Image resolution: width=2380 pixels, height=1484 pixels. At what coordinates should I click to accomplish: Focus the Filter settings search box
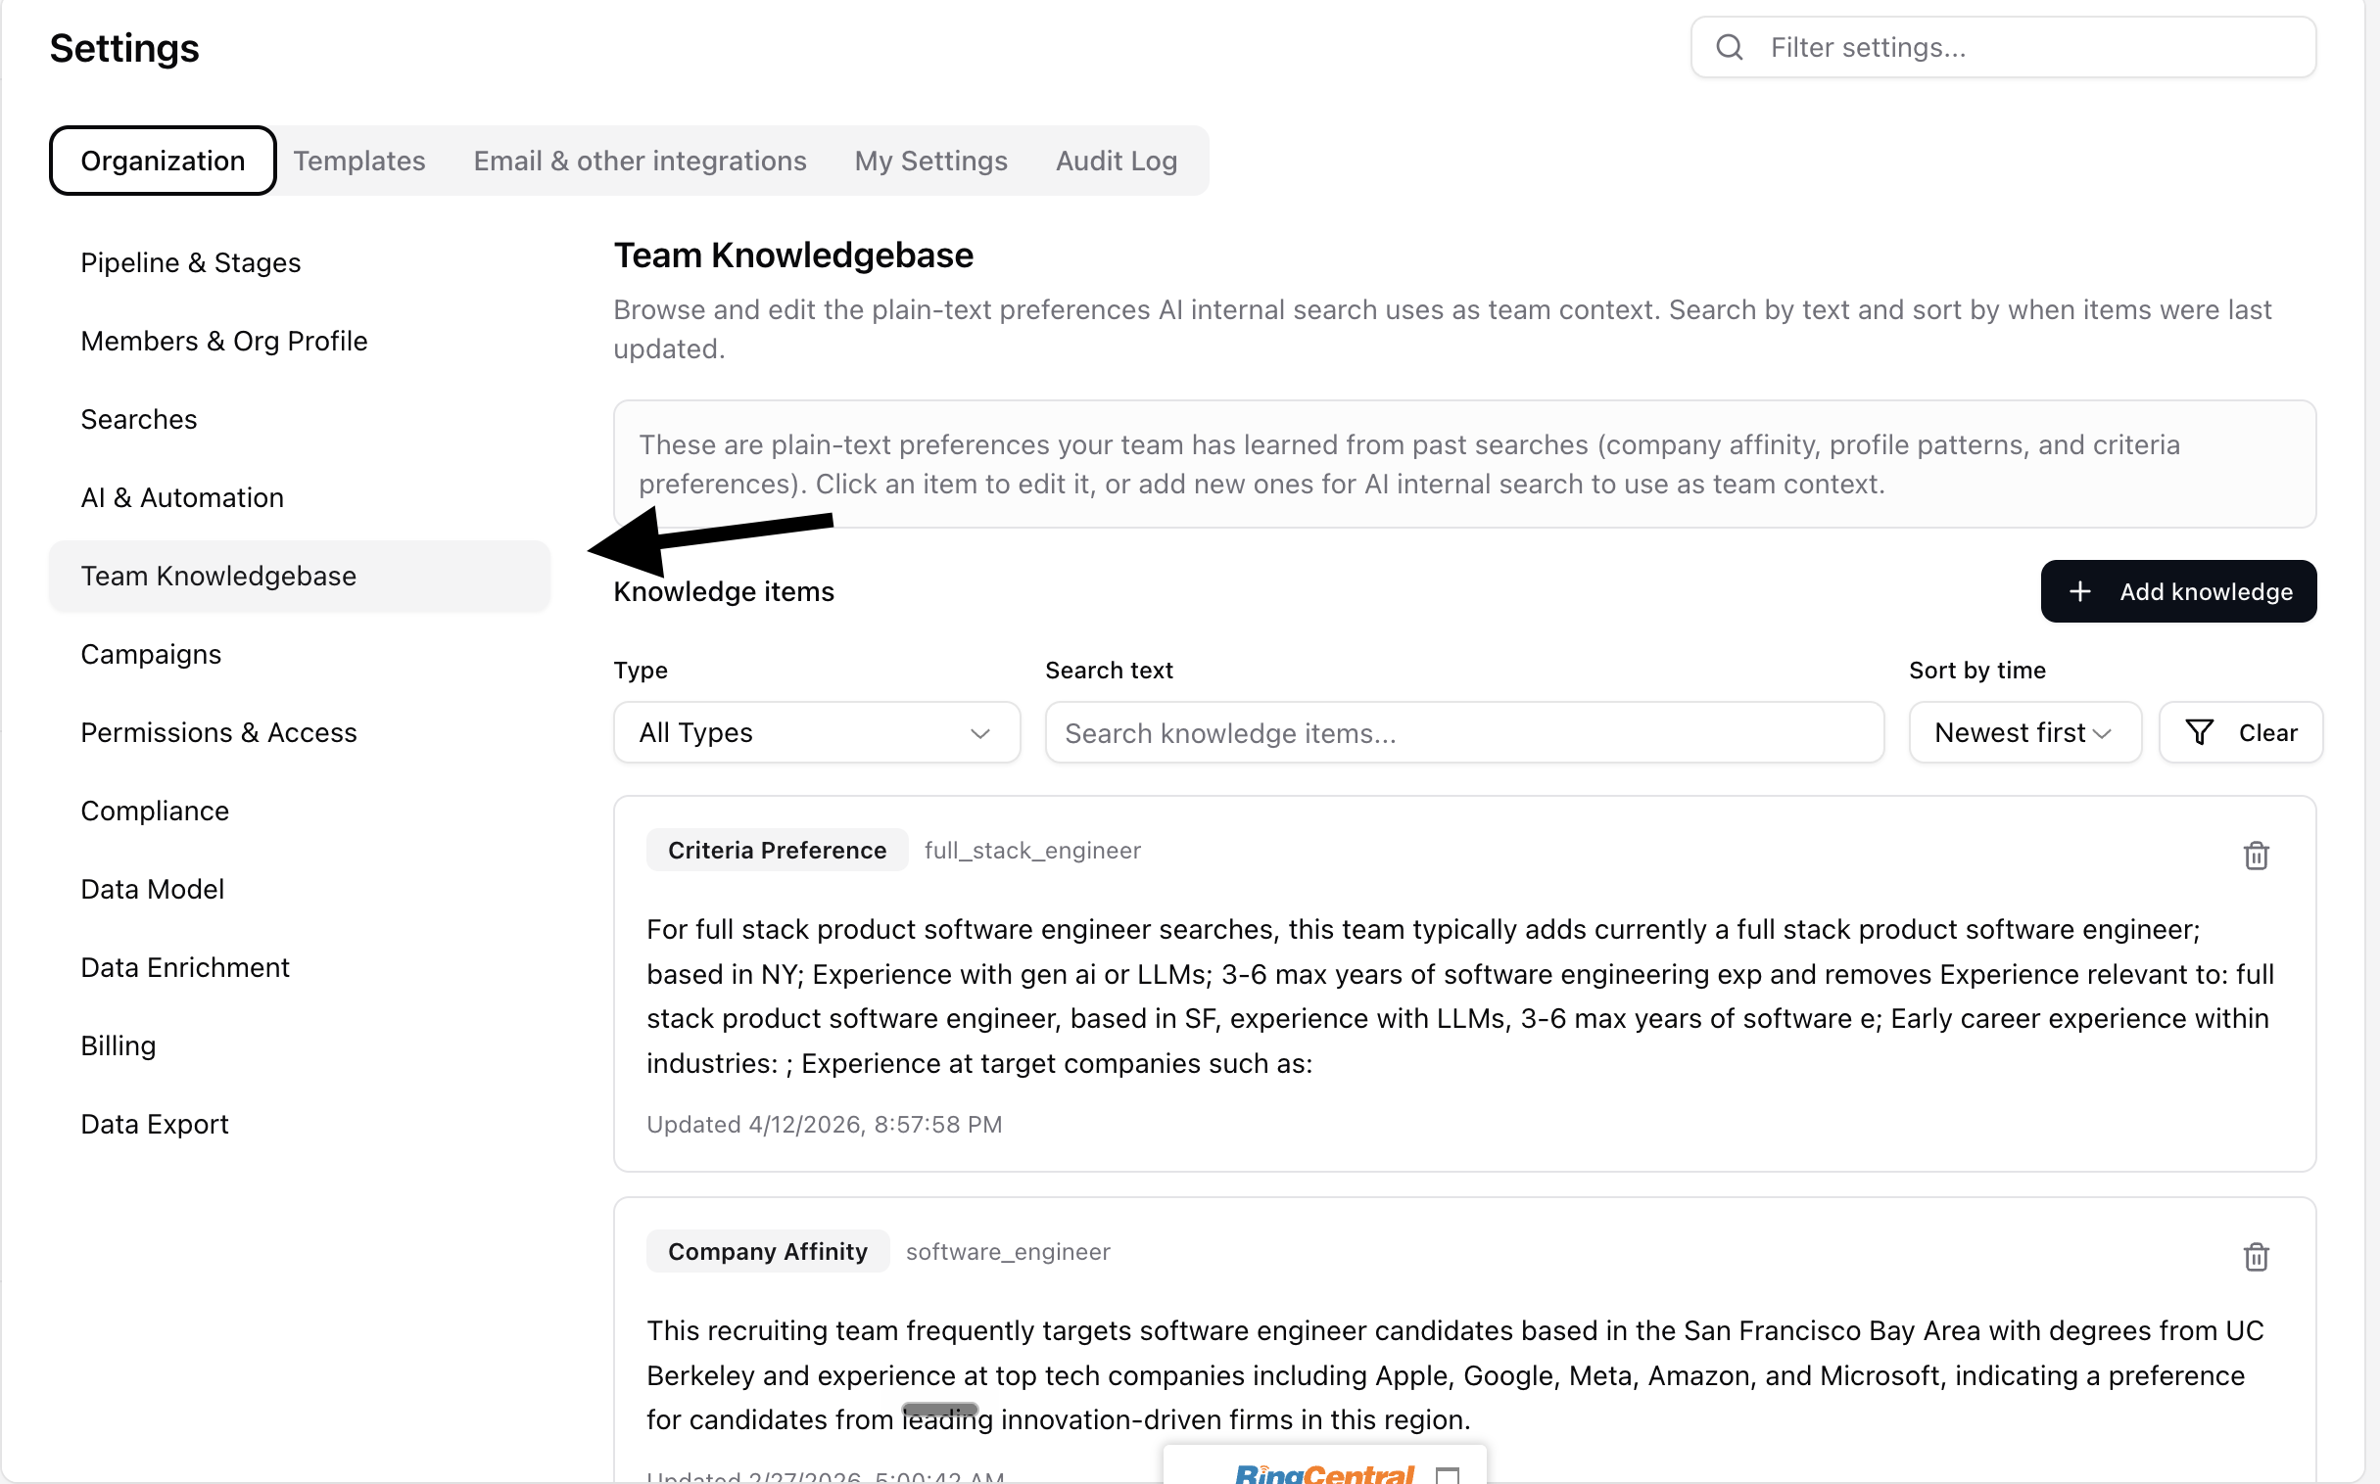(x=2003, y=47)
